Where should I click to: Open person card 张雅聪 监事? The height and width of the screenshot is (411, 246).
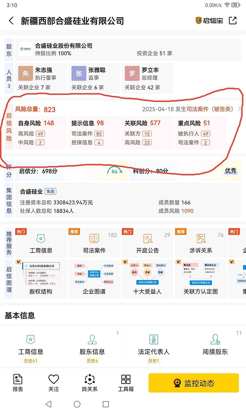pyautogui.click(x=94, y=78)
